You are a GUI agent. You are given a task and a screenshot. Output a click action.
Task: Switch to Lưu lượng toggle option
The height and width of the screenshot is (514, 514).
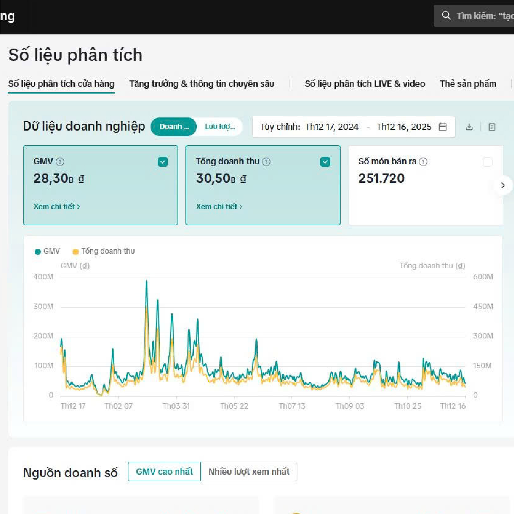coord(220,127)
